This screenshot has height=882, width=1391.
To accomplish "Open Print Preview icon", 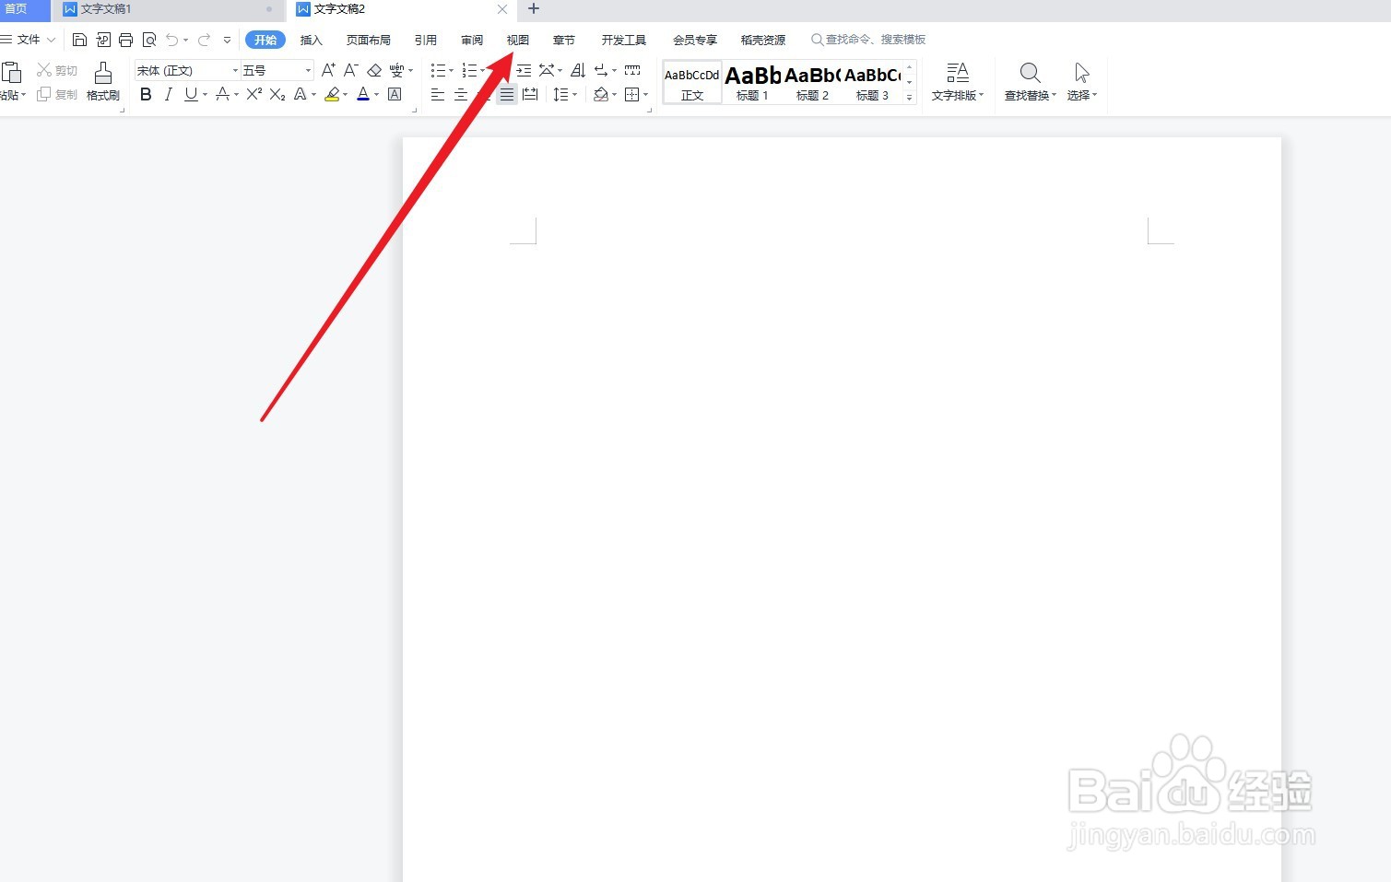I will click(149, 40).
